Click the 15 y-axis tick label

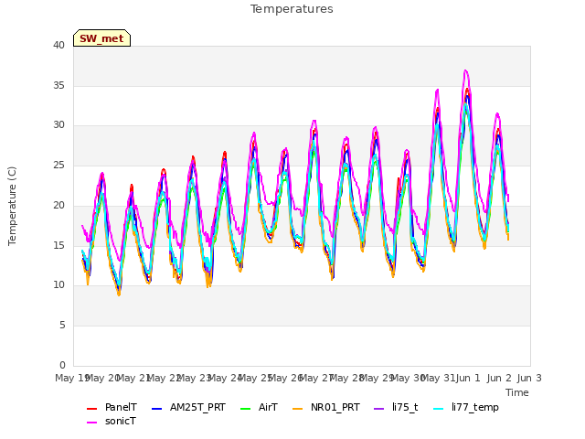click(58, 245)
